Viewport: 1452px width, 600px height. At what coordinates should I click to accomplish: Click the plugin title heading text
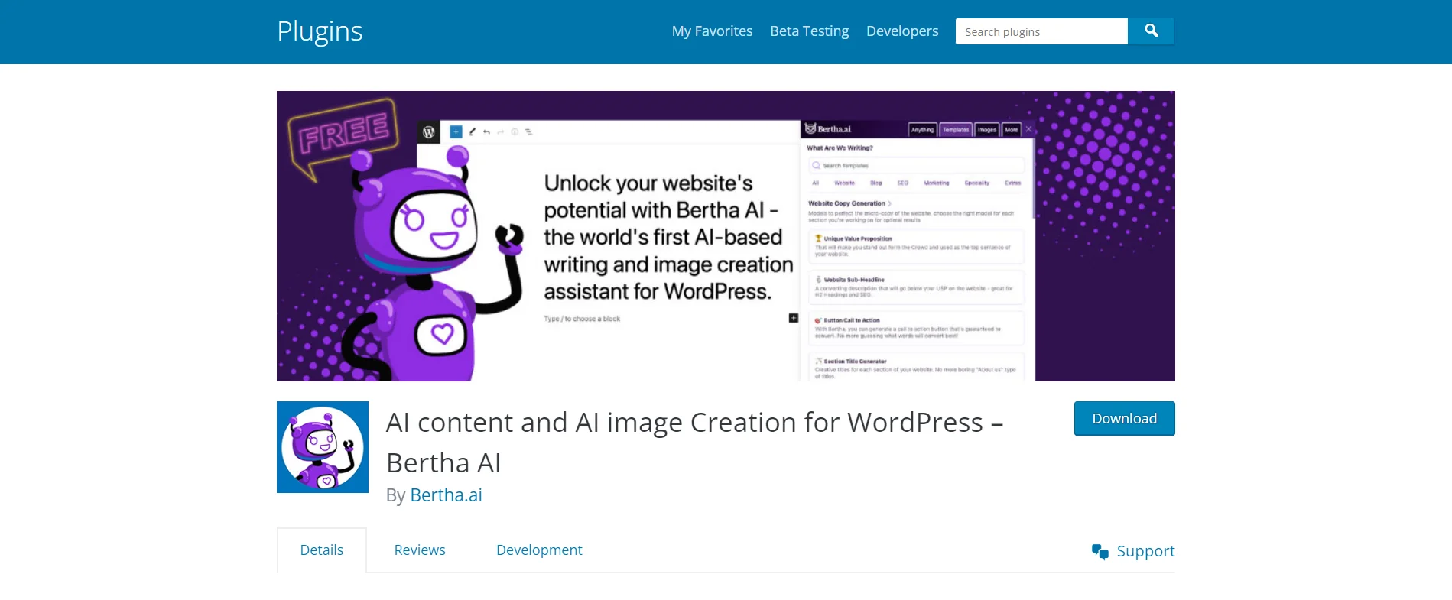click(694, 443)
